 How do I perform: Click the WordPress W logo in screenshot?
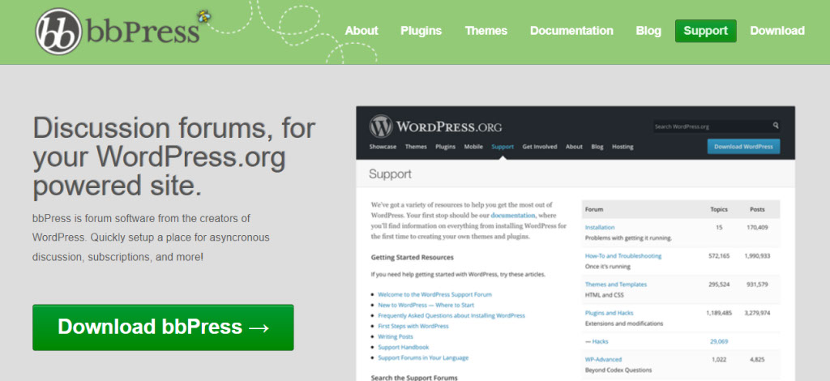click(381, 126)
